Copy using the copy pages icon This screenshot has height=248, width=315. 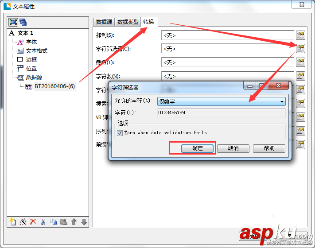click(54, 222)
